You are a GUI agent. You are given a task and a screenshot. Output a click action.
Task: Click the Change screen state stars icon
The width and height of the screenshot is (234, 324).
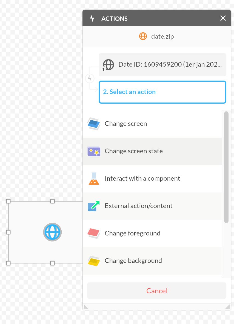click(x=94, y=151)
